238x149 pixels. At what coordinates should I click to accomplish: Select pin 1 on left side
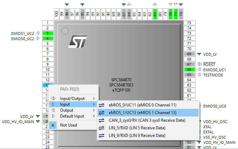(48, 23)
